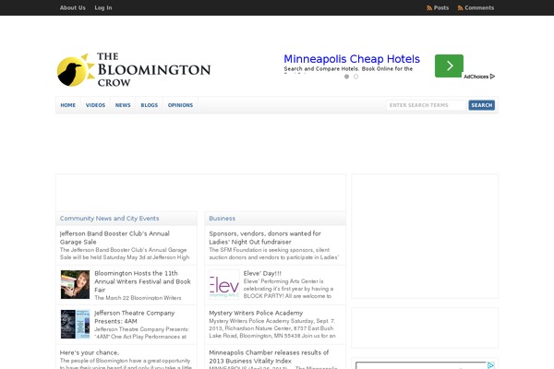
Task: Open the Posts feed link
Action: coord(441,7)
